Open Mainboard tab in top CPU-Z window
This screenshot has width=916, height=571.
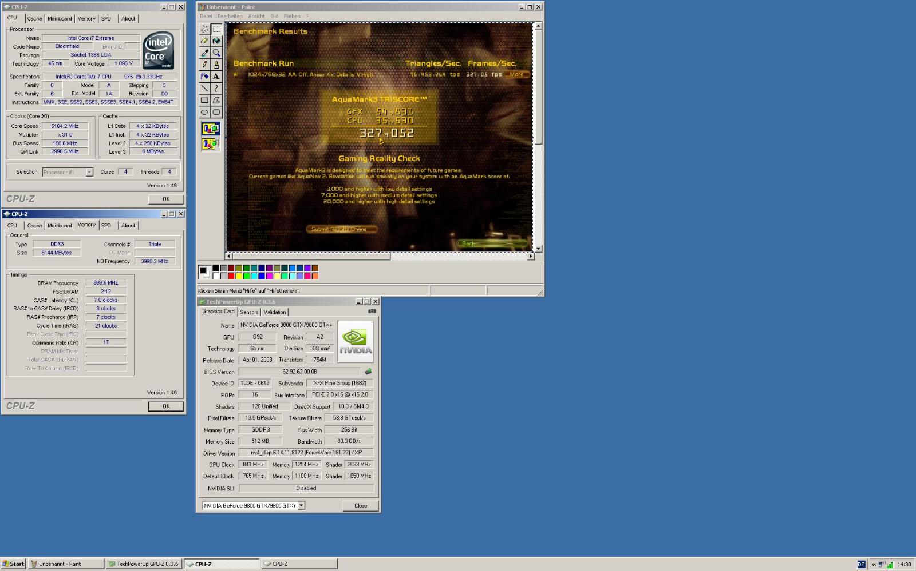click(60, 19)
